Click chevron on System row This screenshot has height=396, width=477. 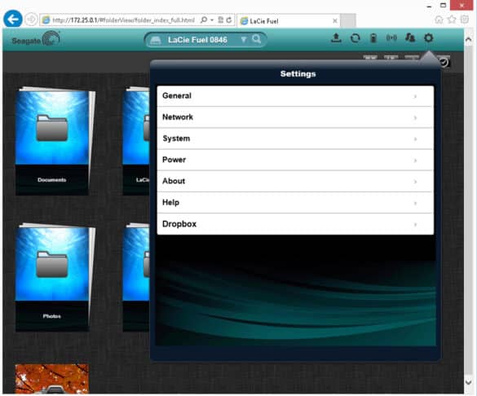[x=415, y=139]
